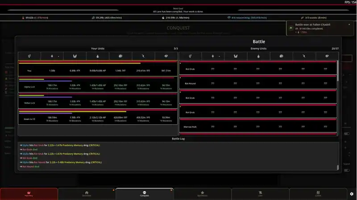
Task: Sort Enemy Units by sparkle level column
Action: pyautogui.click(x=213, y=56)
